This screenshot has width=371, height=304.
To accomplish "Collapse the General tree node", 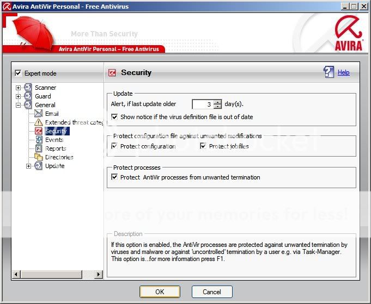I will pyautogui.click(x=18, y=105).
